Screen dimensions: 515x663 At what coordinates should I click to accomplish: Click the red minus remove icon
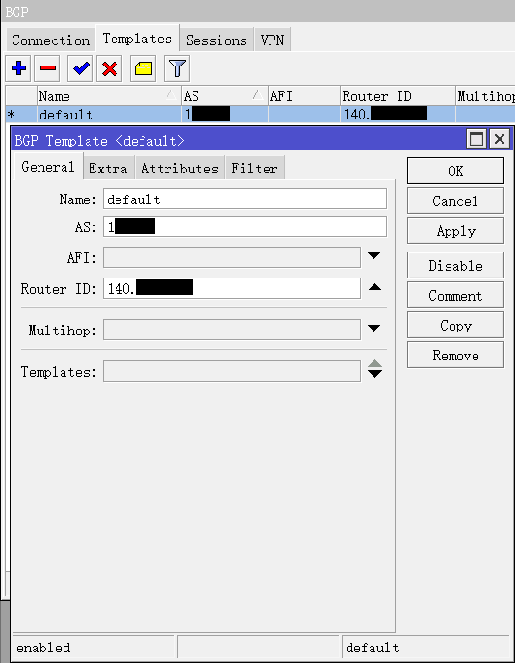(x=47, y=68)
